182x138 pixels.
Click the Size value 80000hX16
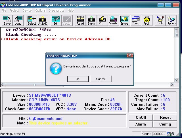click(39, 104)
